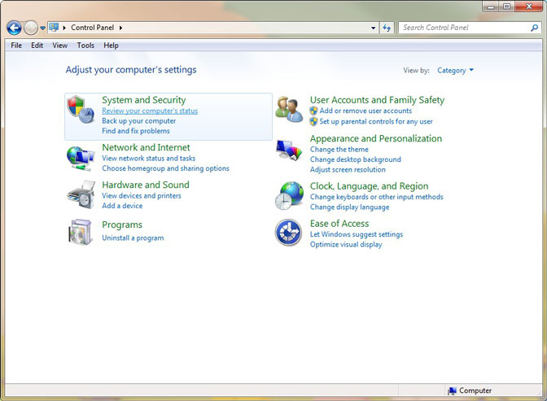The height and width of the screenshot is (401, 547).
Task: Click Review your computer's status
Action: pyautogui.click(x=150, y=111)
